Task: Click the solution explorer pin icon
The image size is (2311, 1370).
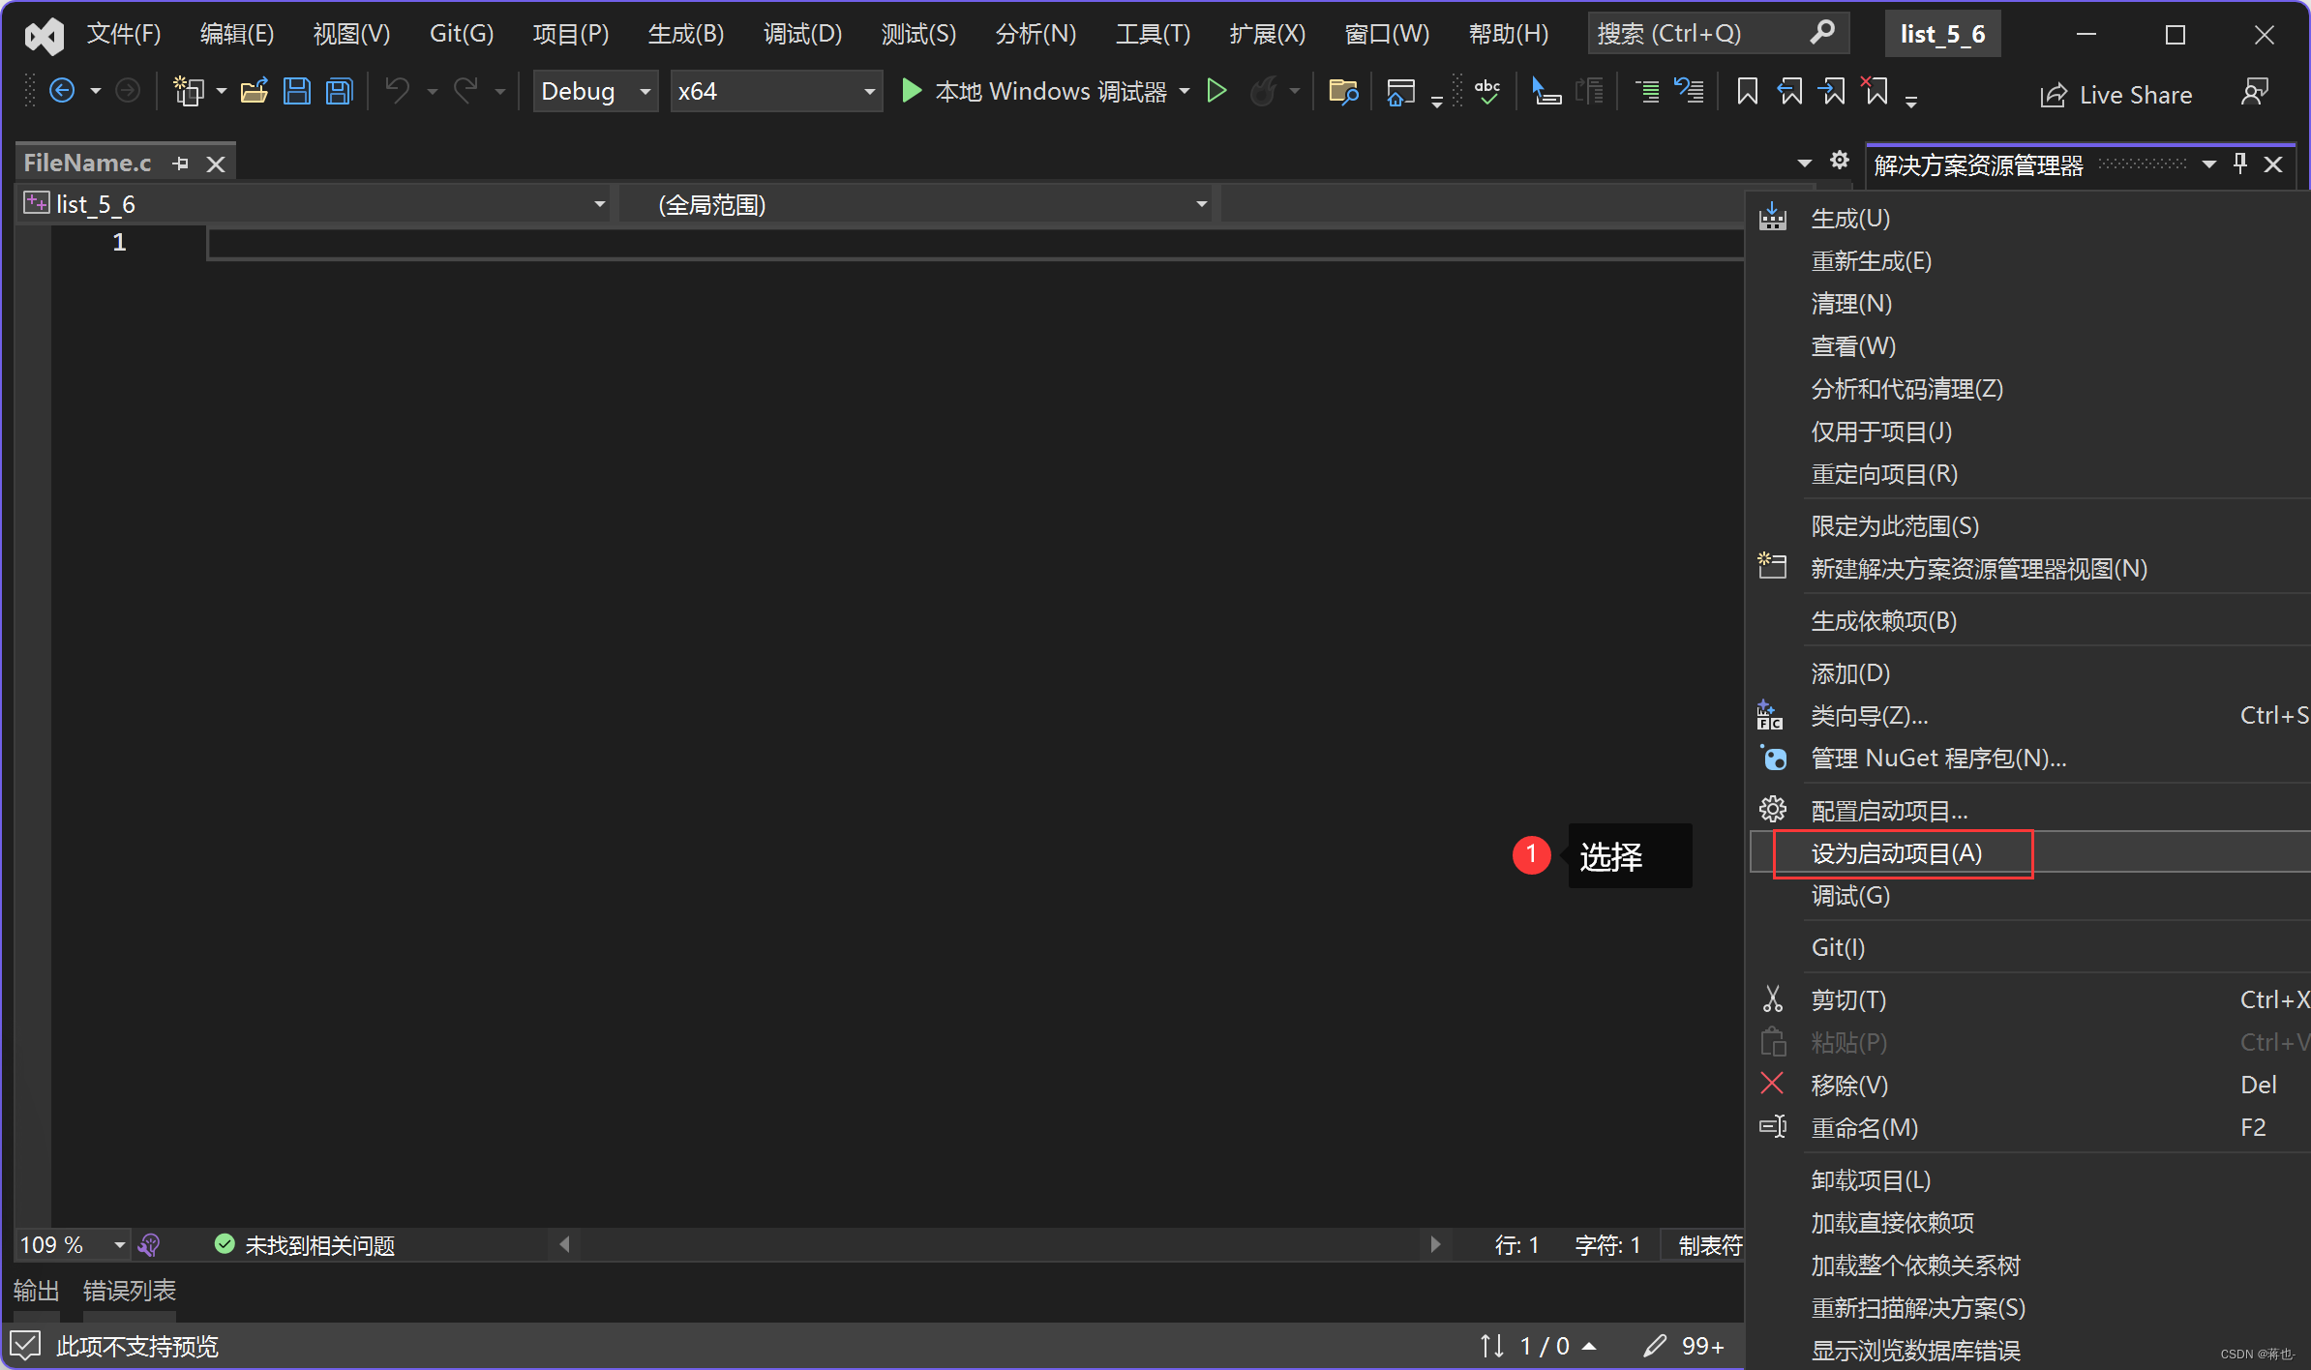Action: tap(2242, 164)
